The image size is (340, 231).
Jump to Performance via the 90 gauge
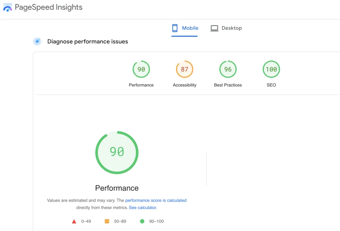[141, 69]
